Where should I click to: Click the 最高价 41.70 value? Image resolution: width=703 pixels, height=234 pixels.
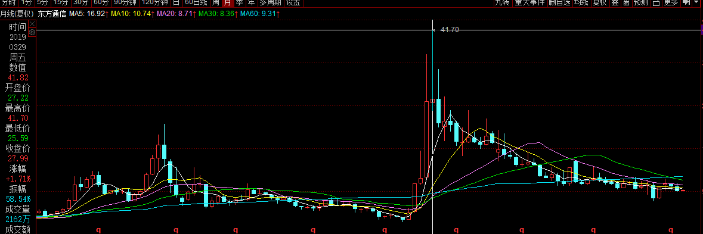(x=18, y=118)
